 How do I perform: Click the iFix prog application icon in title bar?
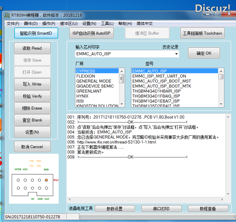click(x=7, y=15)
